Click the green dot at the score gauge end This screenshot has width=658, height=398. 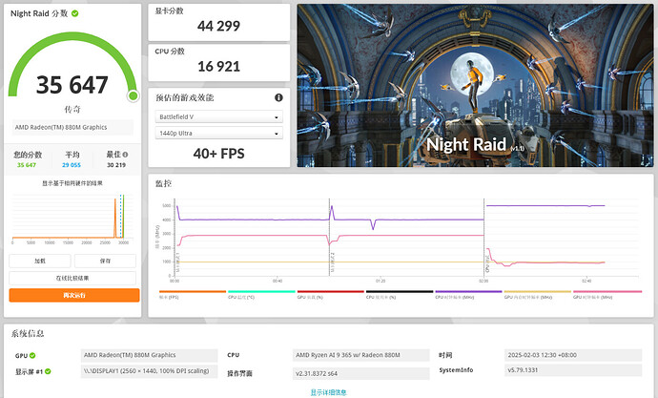click(134, 95)
